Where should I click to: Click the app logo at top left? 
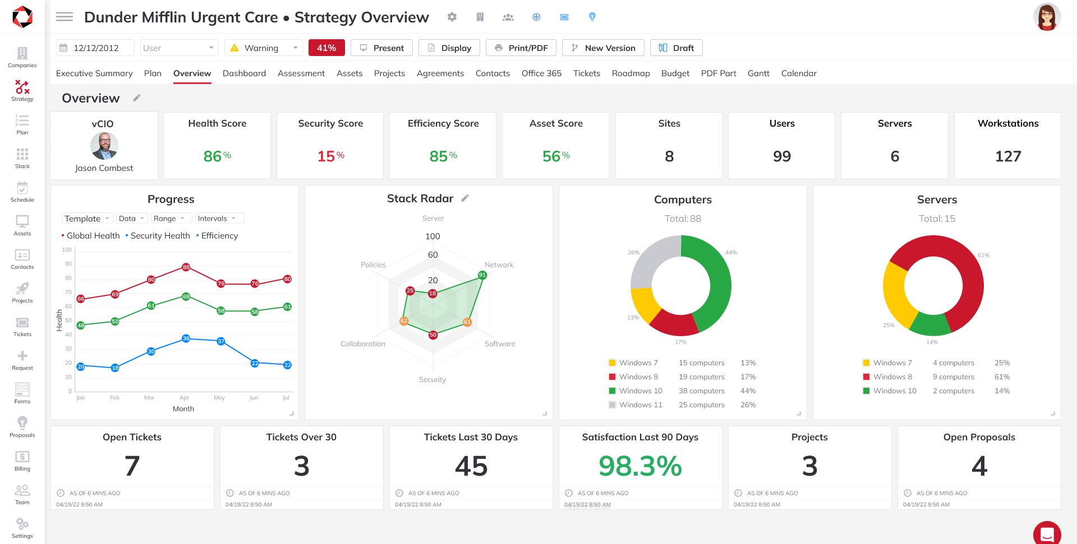tap(22, 17)
